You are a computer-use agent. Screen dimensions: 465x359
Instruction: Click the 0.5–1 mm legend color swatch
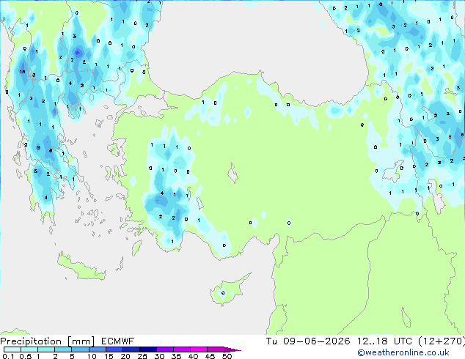pos(29,349)
